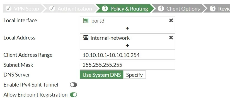The height and width of the screenshot is (101, 230).
Task: Click Allow Endpoint Registration label
Action: click(35, 95)
